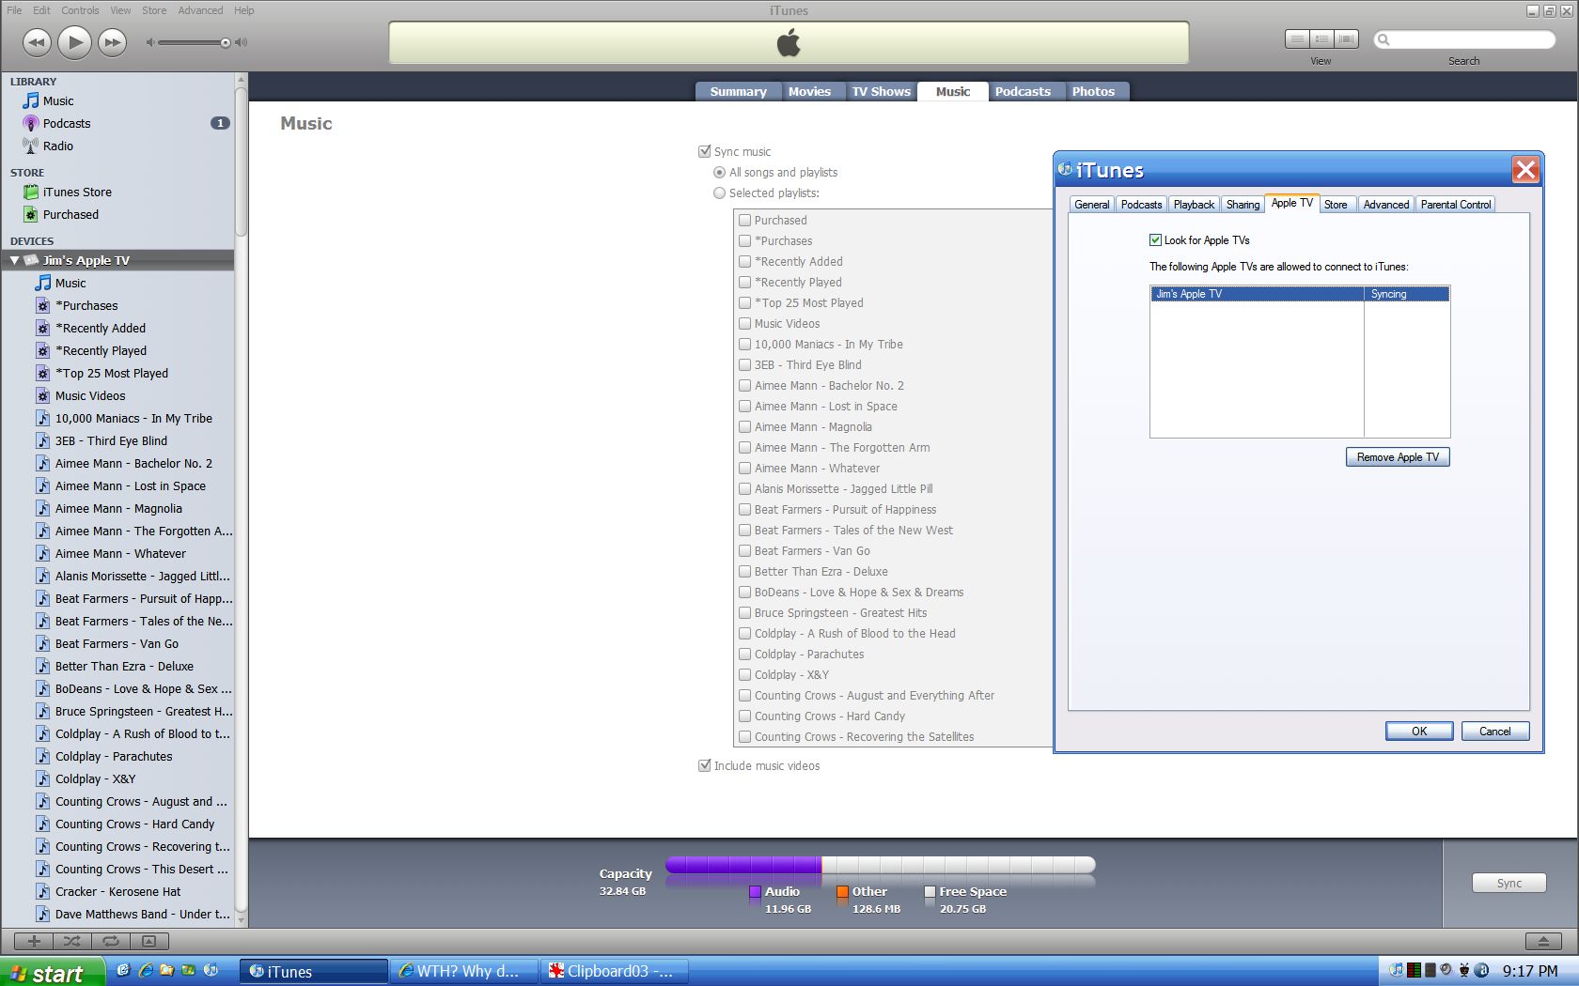Uncheck the Sync music checkbox
The height and width of the screenshot is (986, 1579).
tap(705, 151)
